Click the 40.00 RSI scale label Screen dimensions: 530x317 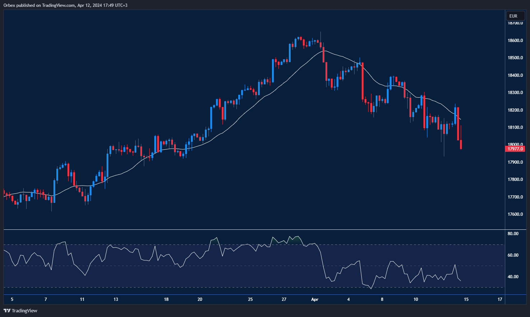pos(513,277)
